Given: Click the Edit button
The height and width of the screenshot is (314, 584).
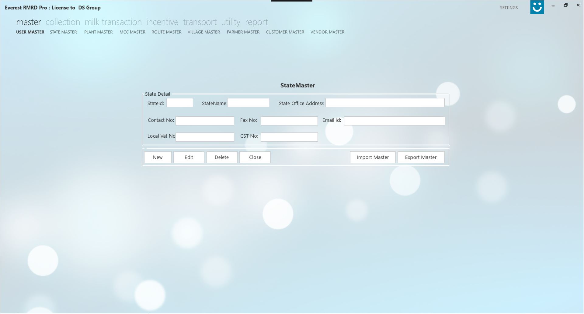Looking at the screenshot, I should [x=189, y=157].
